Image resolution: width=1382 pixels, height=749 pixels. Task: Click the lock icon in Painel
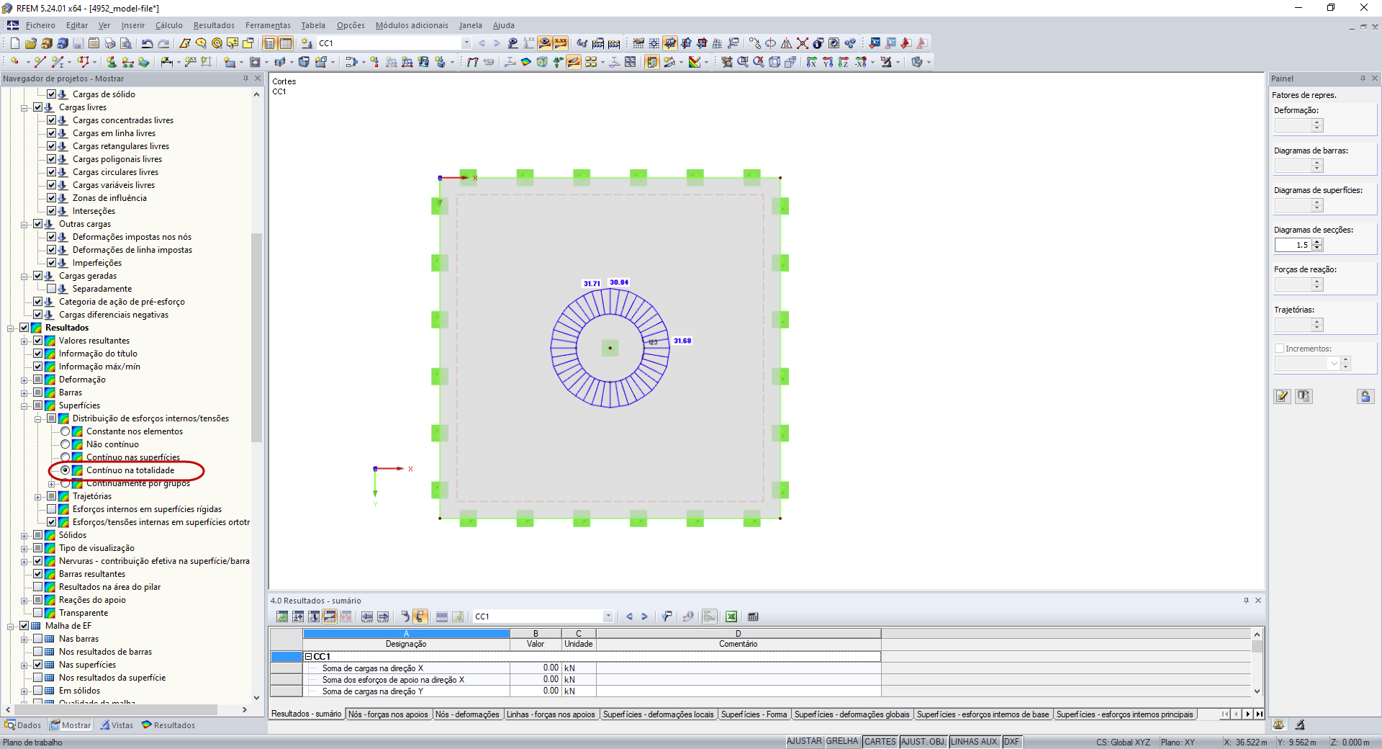pos(1365,396)
